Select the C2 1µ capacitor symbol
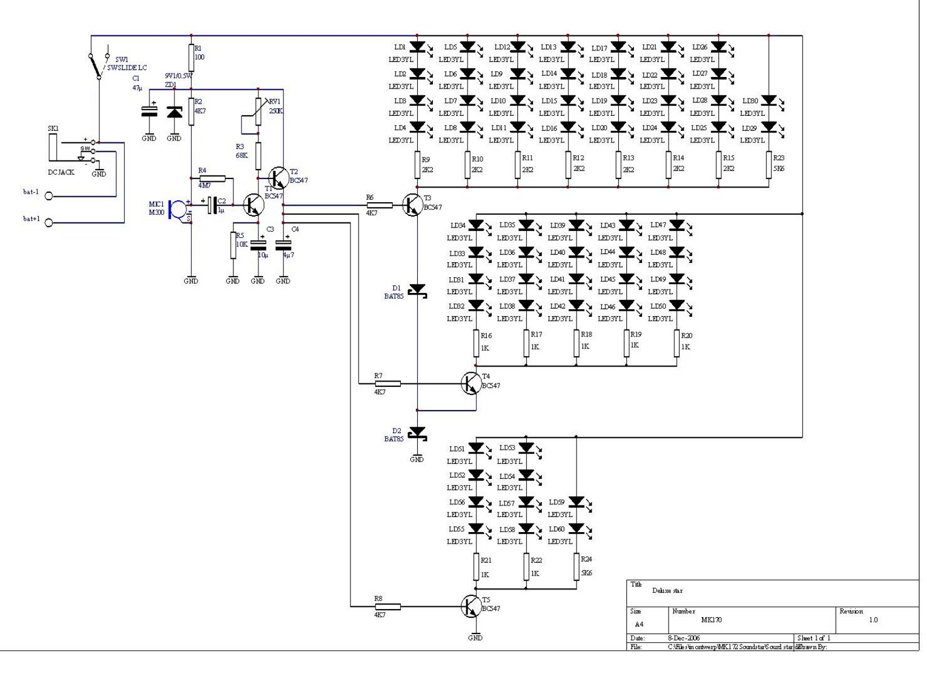This screenshot has height=674, width=927. (x=212, y=205)
